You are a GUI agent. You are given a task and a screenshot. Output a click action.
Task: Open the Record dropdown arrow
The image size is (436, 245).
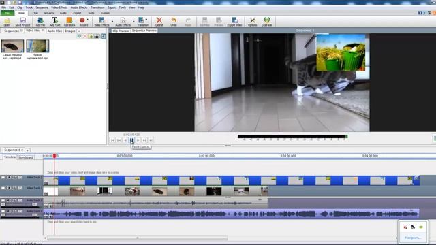(87, 20)
